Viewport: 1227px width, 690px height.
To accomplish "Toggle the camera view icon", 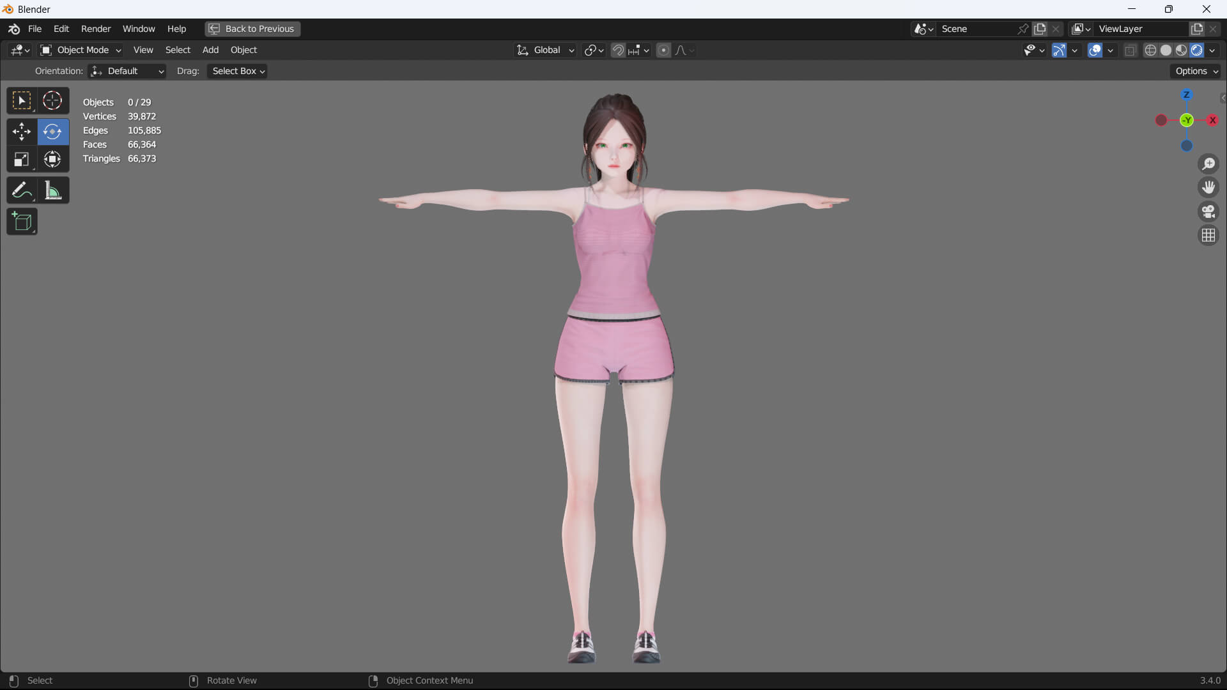I will [1208, 211].
